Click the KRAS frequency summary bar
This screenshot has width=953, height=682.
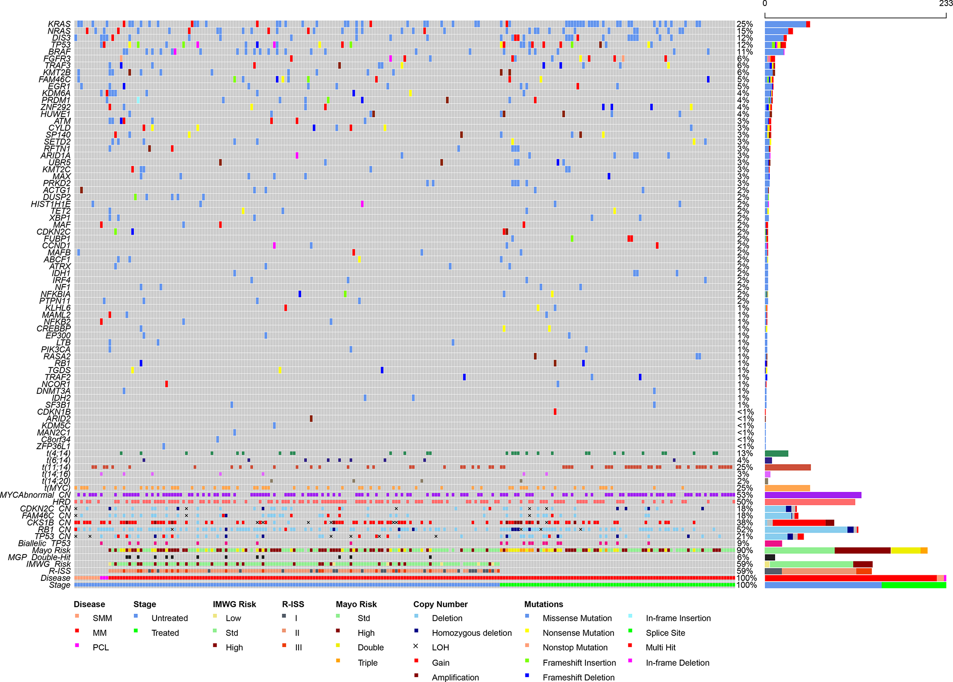point(787,24)
